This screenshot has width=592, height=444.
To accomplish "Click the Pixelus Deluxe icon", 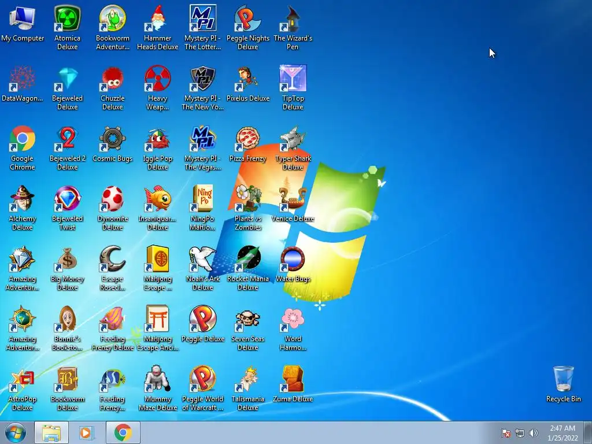I will click(247, 78).
